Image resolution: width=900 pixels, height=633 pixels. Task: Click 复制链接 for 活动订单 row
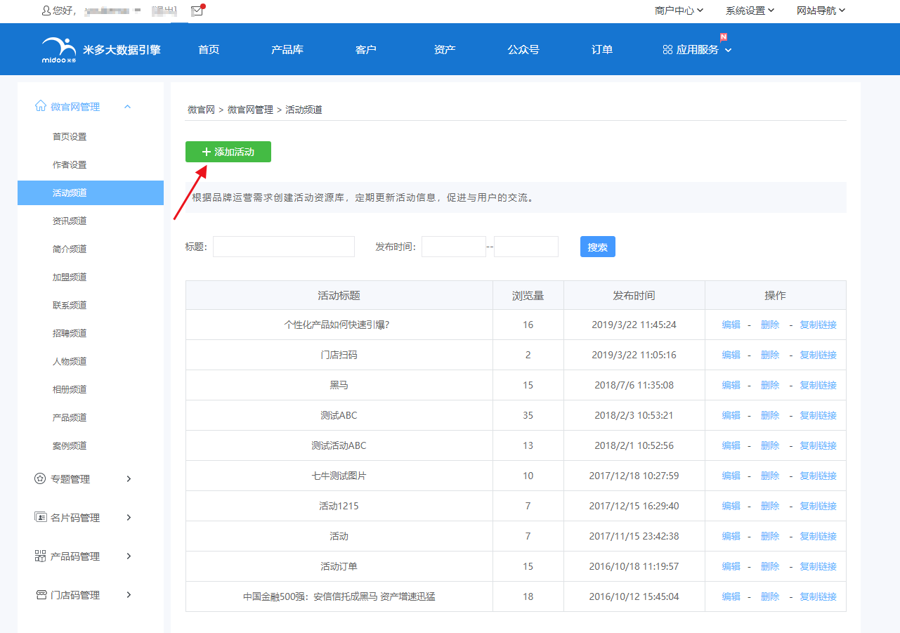[x=819, y=566]
